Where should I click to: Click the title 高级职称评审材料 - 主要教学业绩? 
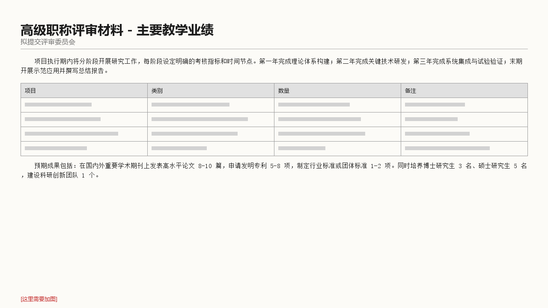(x=117, y=30)
